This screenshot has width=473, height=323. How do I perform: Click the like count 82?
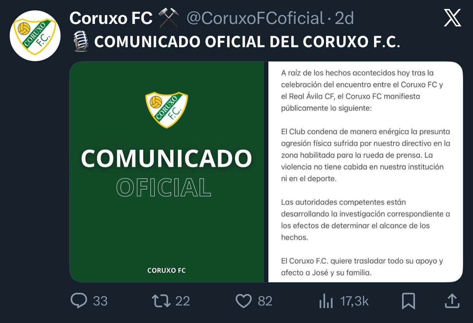(x=265, y=301)
